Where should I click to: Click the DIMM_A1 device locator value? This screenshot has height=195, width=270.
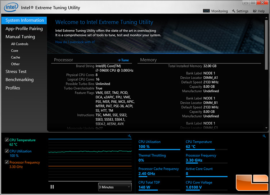pyautogui.click(x=211, y=78)
